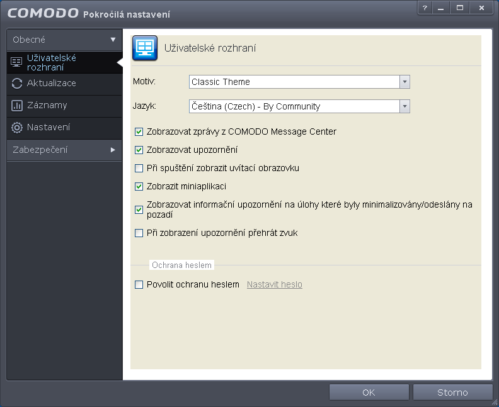Enable Při spuštění zobrazit uvítací obrazovku
The image size is (499, 407).
139,169
